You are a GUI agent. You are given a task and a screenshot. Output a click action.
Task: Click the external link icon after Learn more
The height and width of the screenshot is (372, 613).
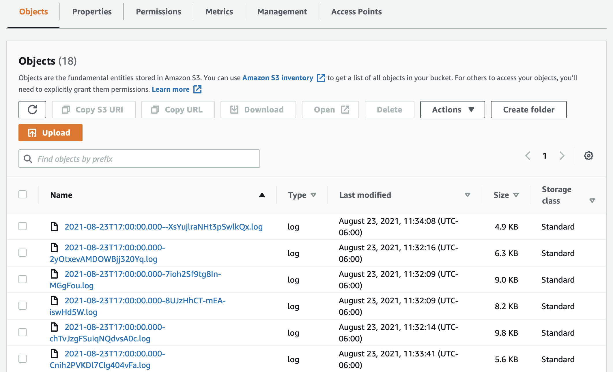(x=197, y=89)
